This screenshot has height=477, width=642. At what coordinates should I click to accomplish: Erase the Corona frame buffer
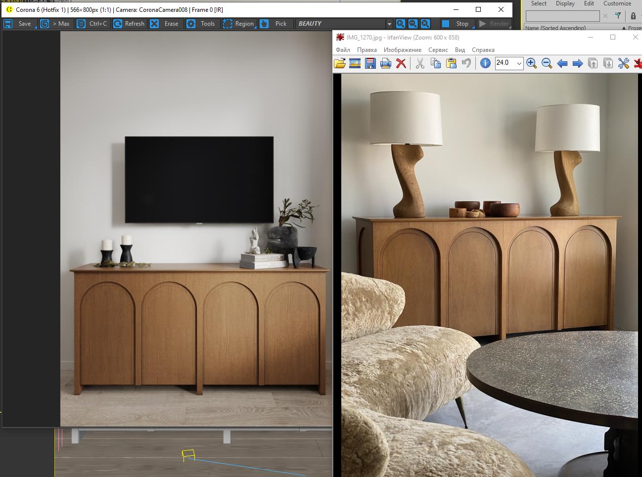pyautogui.click(x=165, y=24)
